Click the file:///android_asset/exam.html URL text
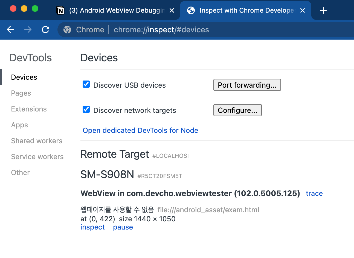This screenshot has height=258, width=354. pyautogui.click(x=208, y=210)
